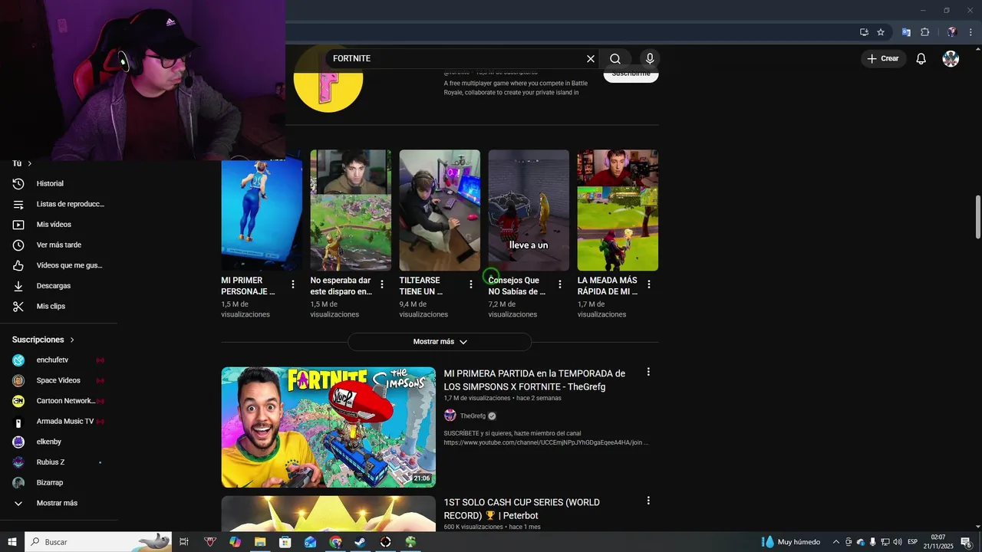Open the Chrome profile avatar
The image size is (982, 552).
coord(952,32)
